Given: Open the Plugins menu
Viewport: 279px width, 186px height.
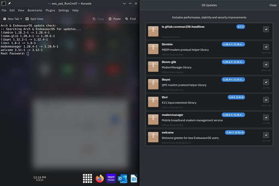Looking at the screenshot, I should pos(50,10).
